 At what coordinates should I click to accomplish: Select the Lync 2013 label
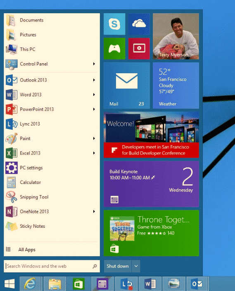tap(30, 124)
